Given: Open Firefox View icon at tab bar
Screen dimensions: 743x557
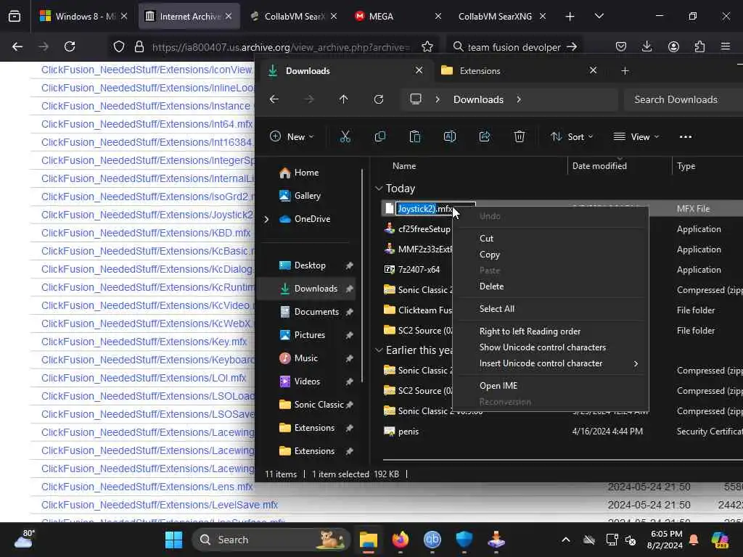Looking at the screenshot, I should click(x=15, y=16).
